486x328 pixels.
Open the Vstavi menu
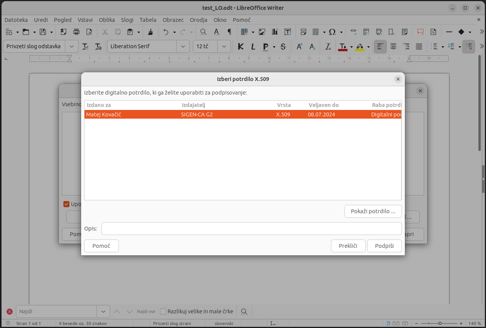pyautogui.click(x=85, y=20)
